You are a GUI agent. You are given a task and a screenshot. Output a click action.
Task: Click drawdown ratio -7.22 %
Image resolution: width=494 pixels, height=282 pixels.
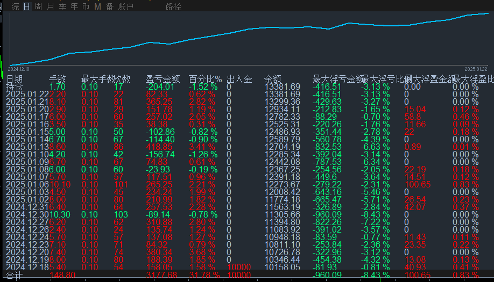pyautogui.click(x=376, y=222)
